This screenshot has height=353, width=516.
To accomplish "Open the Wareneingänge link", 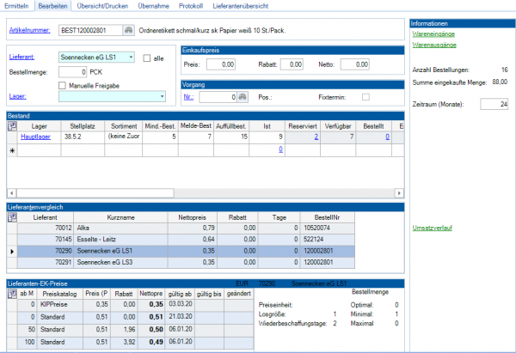I will [x=434, y=33].
